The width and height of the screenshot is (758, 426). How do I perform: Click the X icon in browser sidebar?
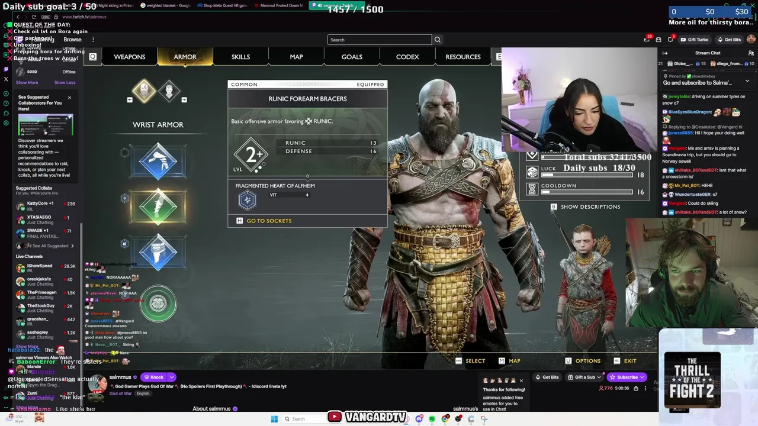[x=6, y=79]
